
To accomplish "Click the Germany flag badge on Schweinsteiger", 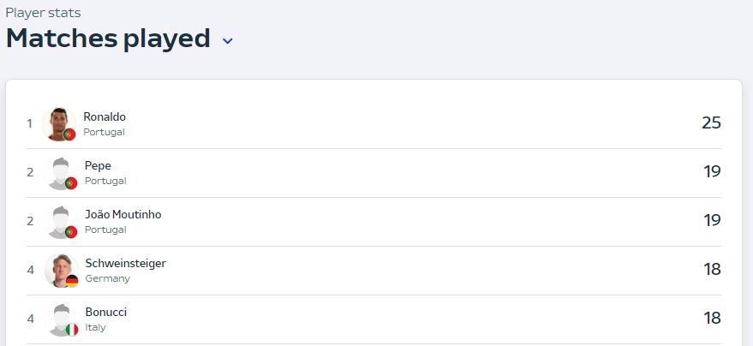I will (72, 281).
